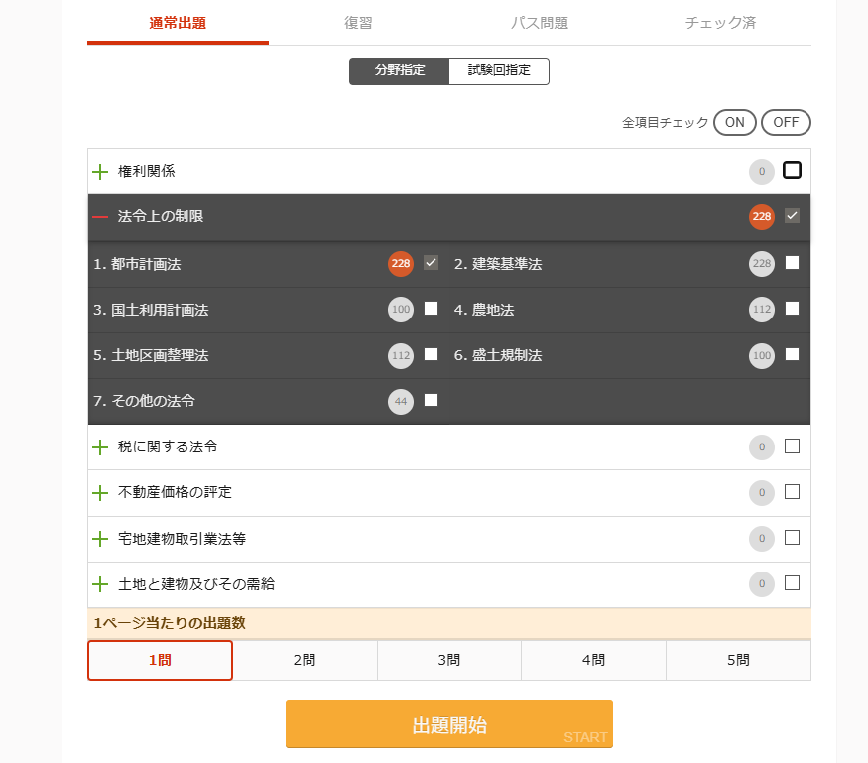Uncheck the 都市計画法 checkbox
Screen dimensions: 868x763
[431, 263]
